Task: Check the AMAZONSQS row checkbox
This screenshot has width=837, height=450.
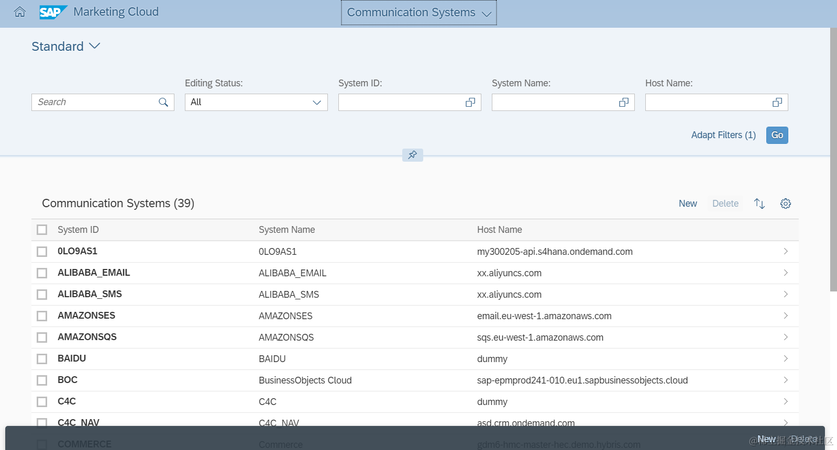Action: pos(42,337)
